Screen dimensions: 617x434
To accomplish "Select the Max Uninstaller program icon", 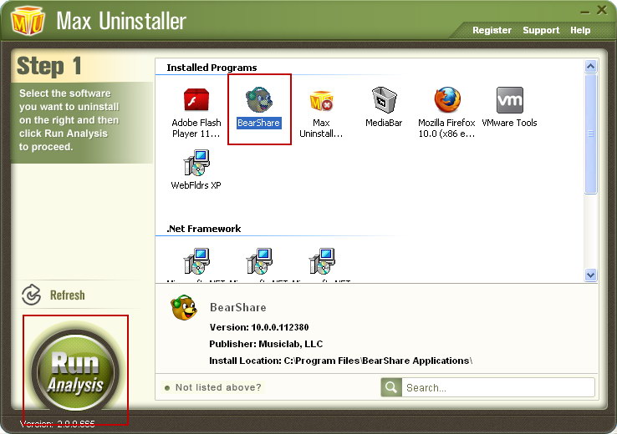I will tap(321, 100).
